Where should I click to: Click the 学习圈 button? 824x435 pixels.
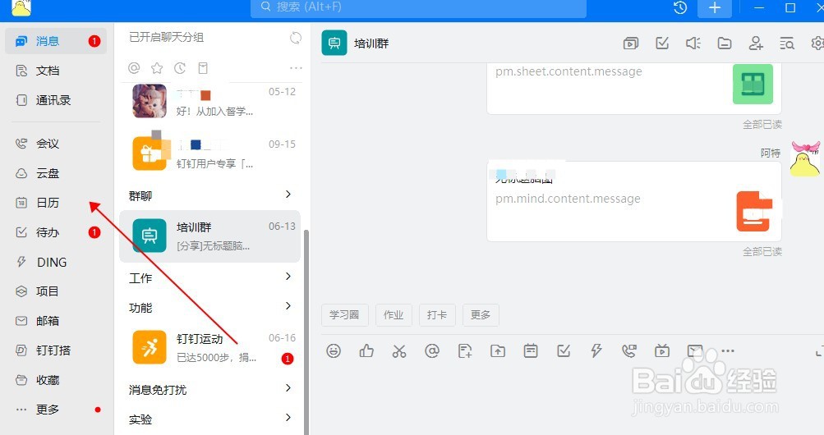[345, 315]
